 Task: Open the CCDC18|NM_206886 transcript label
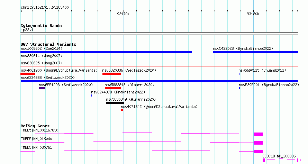[279, 156]
